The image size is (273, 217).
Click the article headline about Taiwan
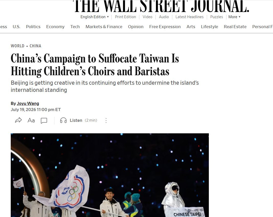(95, 65)
